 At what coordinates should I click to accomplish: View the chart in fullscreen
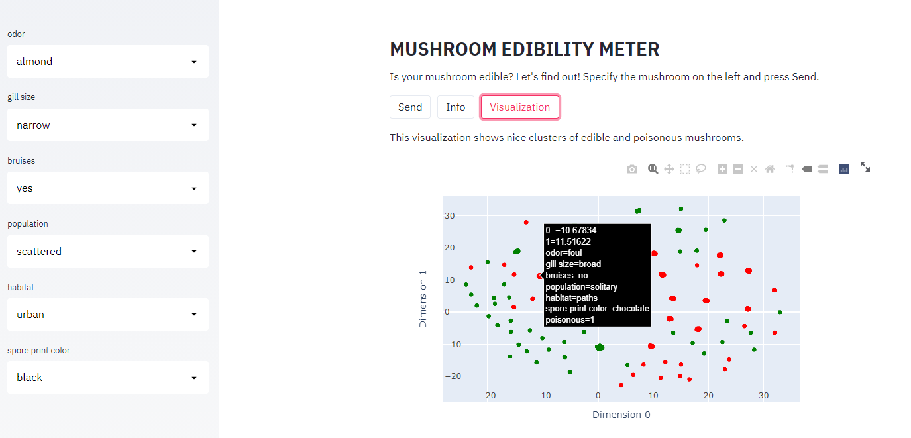[x=865, y=167]
